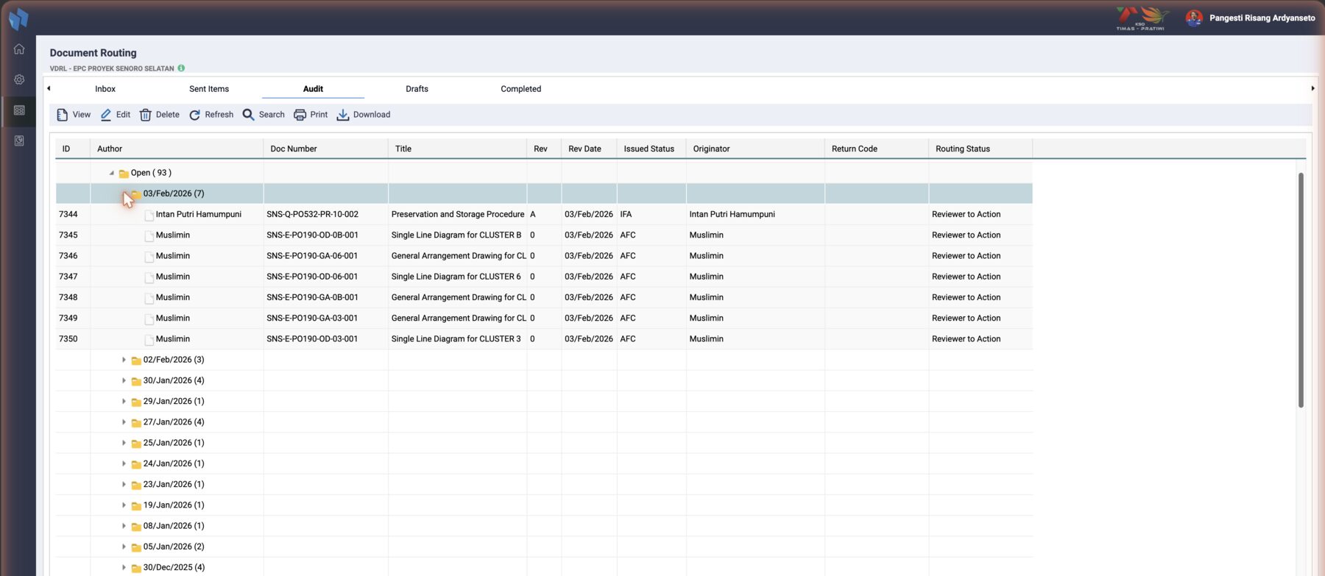Screen dimensions: 1325x576
Task: Click title Single Line Diagram for CLUSTER 3
Action: coord(456,339)
